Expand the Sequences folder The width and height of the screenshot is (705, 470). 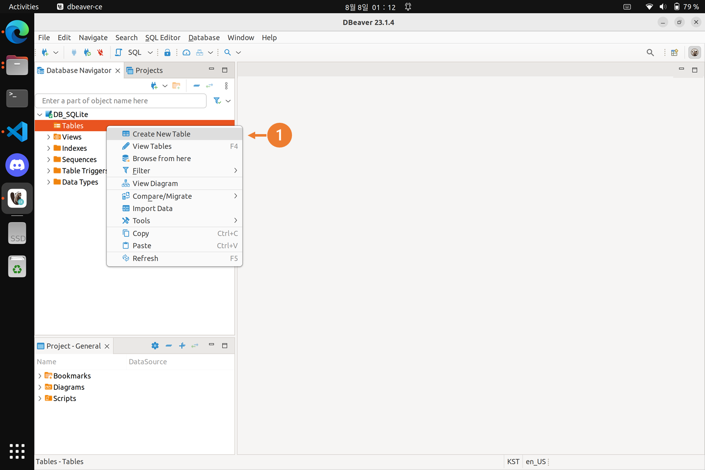pyautogui.click(x=48, y=160)
